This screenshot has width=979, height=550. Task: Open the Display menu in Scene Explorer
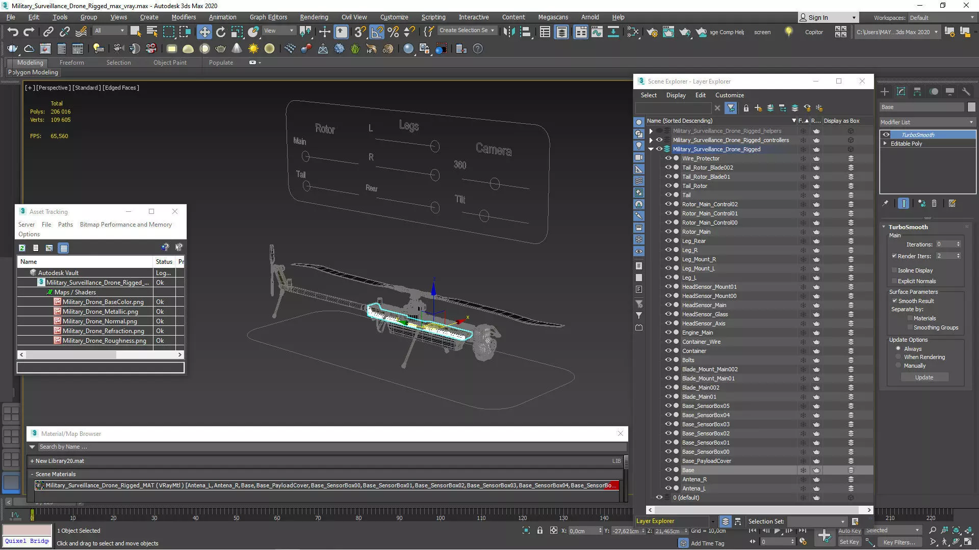click(676, 95)
